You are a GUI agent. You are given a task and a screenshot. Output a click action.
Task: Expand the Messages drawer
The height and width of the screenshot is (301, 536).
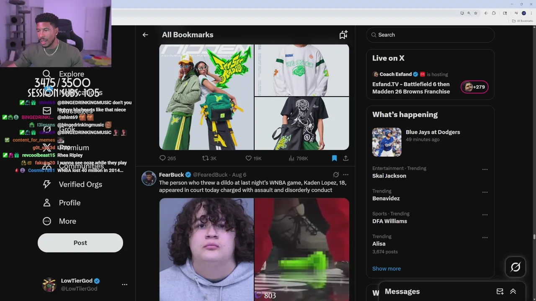coord(513,291)
